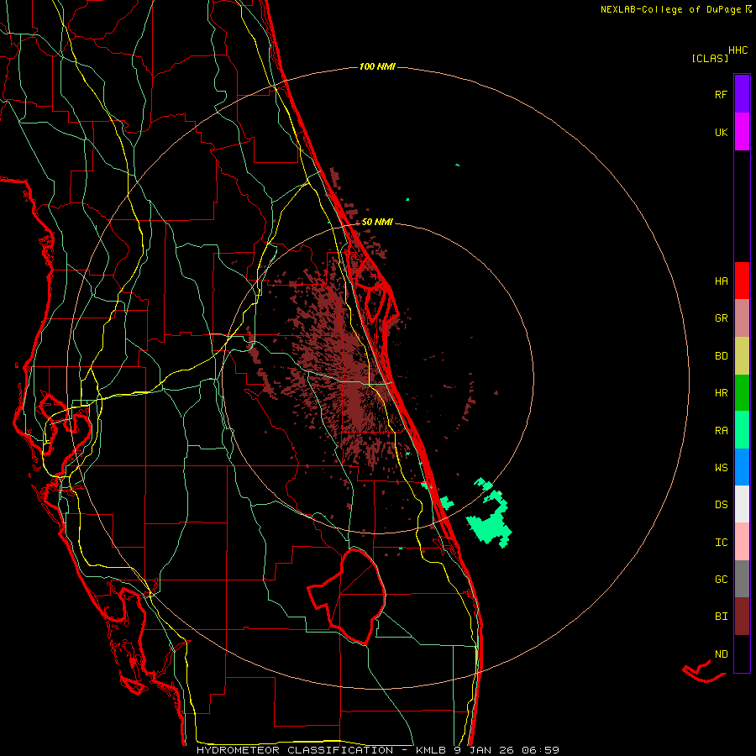Click the UK magenta legend swatch

[x=742, y=132]
